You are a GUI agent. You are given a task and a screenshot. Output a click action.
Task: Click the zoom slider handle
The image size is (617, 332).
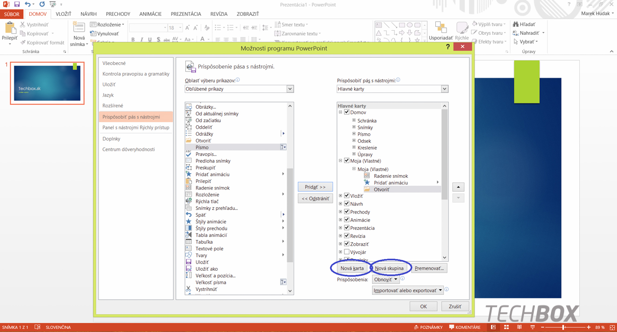pyautogui.click(x=564, y=327)
